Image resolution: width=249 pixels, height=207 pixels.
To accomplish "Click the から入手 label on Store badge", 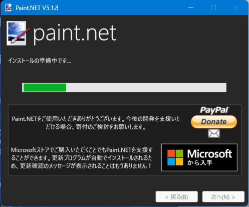I will (200, 162).
